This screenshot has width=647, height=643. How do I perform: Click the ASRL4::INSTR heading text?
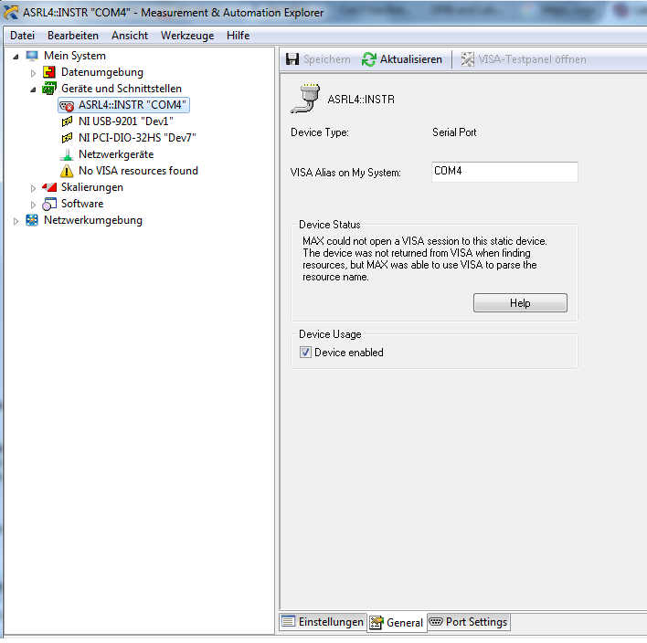click(361, 100)
